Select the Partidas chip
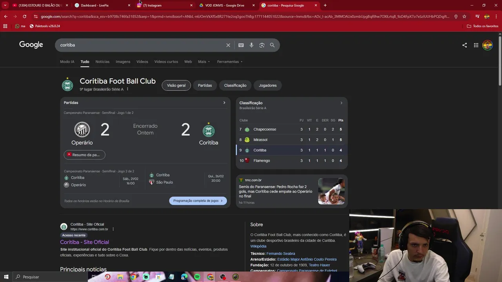502x282 pixels. pos(205,85)
